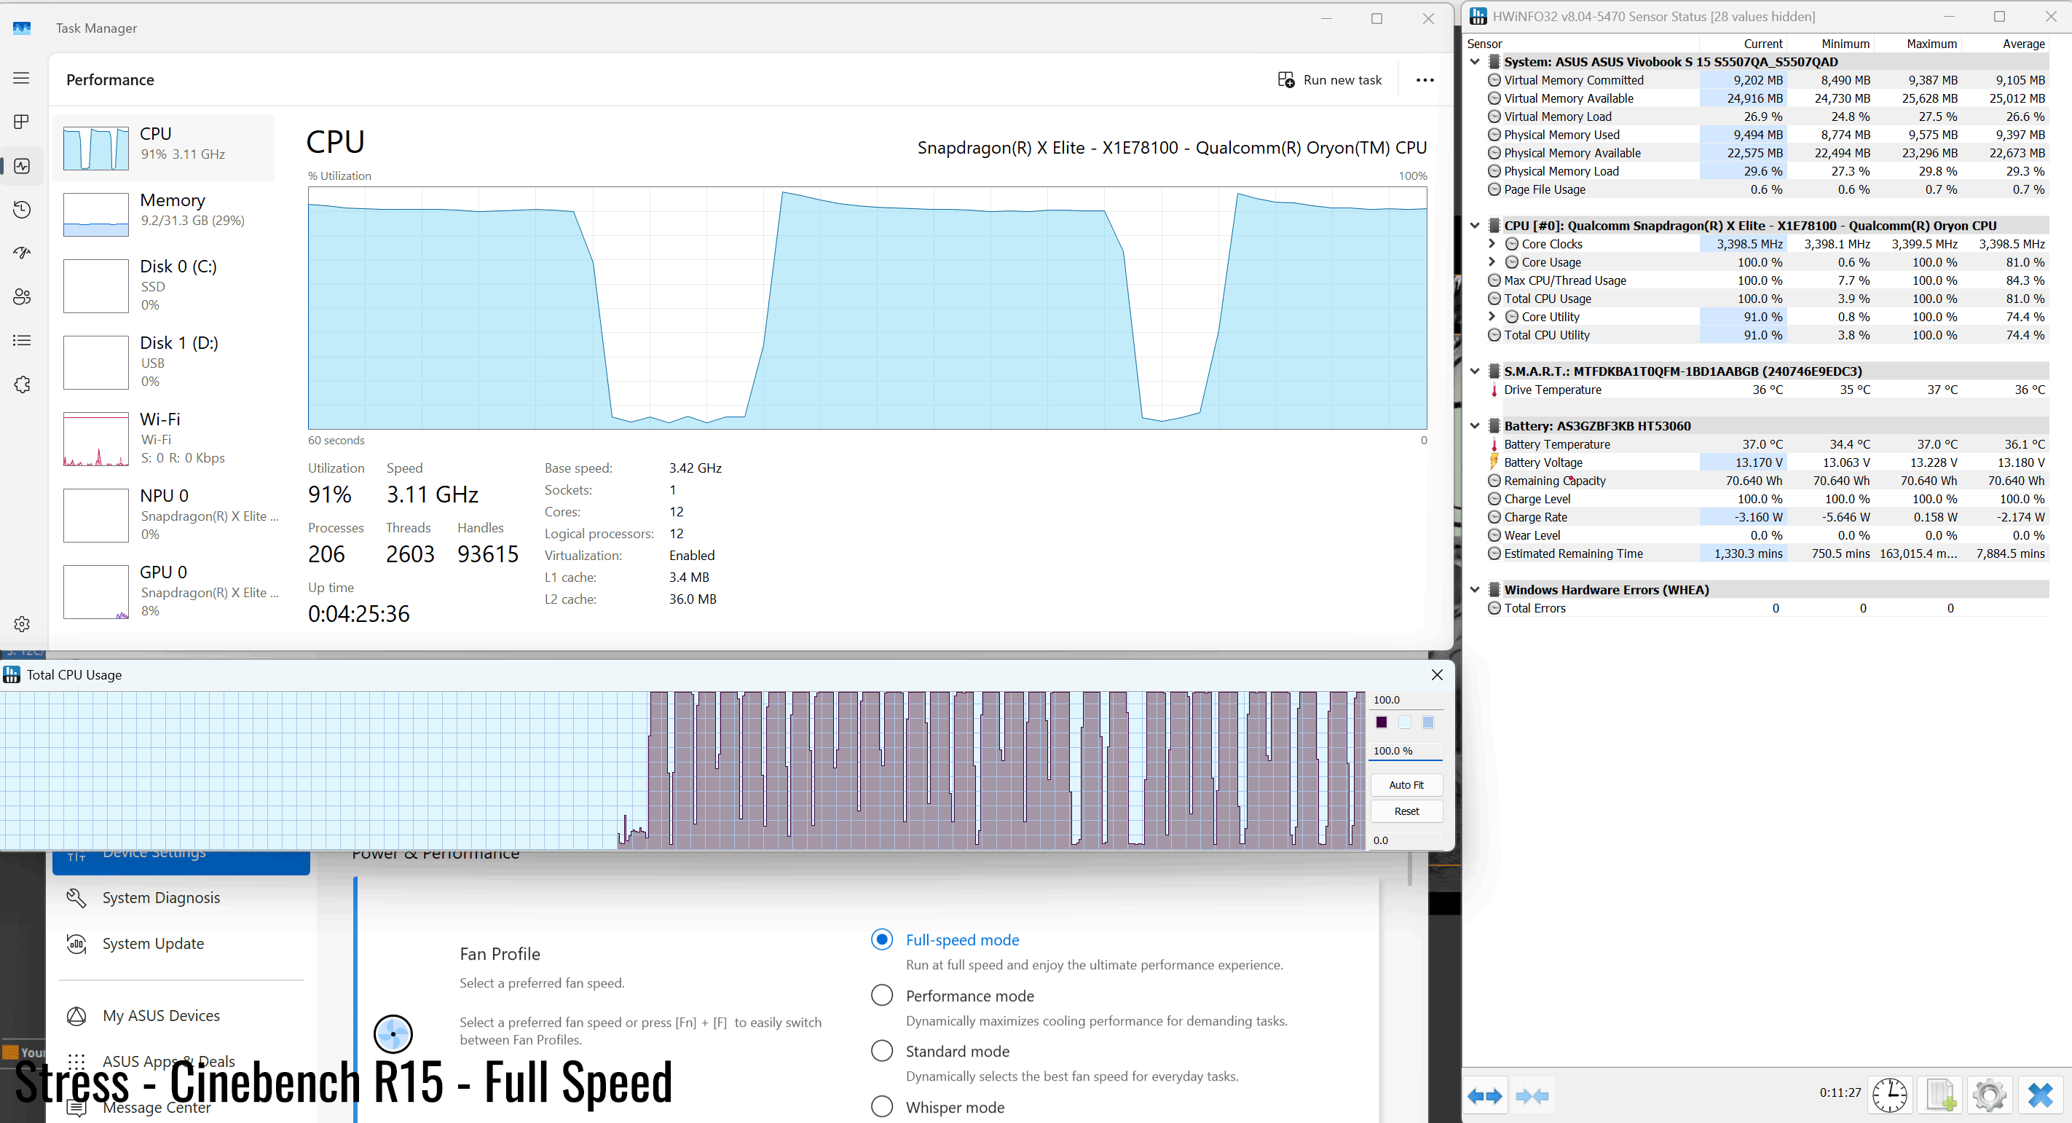Image resolution: width=2072 pixels, height=1123 pixels.
Task: Open System Diagnosis in MyASUS
Action: [x=161, y=898]
